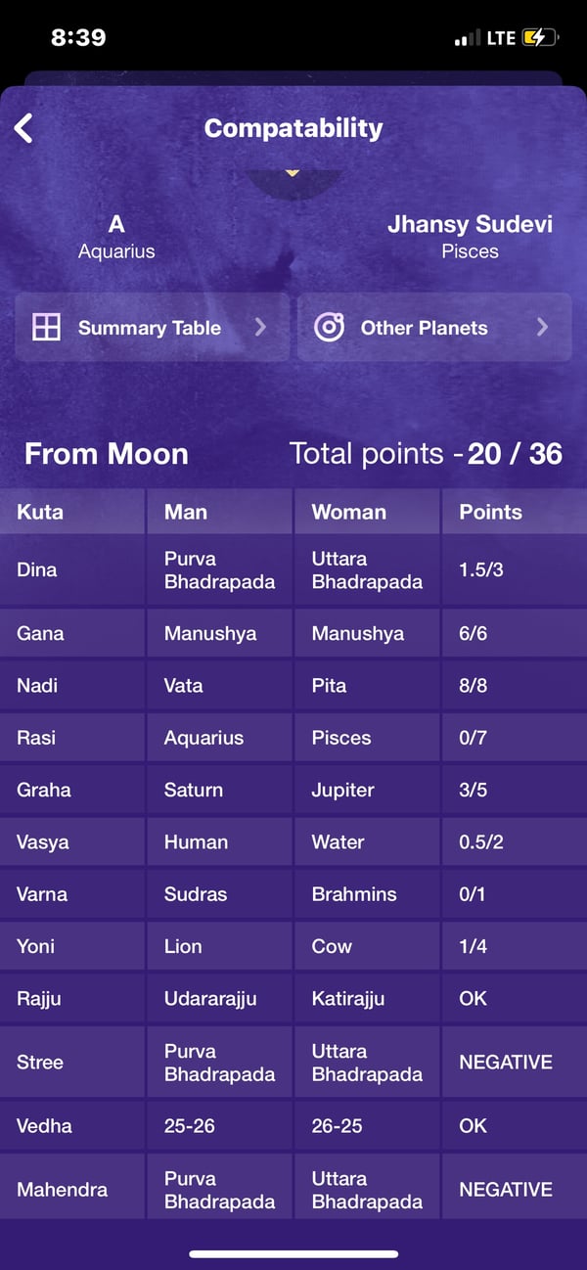Select the Points column header

pyautogui.click(x=490, y=512)
